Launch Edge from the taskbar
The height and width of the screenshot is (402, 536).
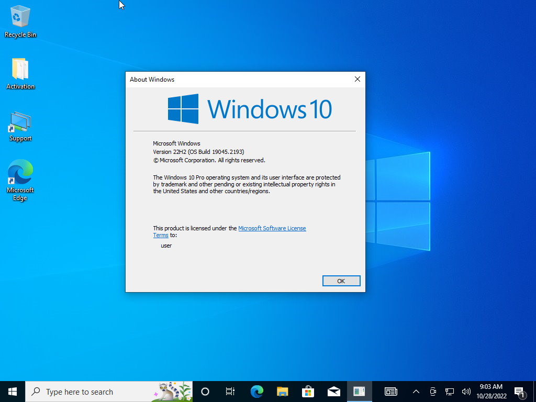point(256,392)
